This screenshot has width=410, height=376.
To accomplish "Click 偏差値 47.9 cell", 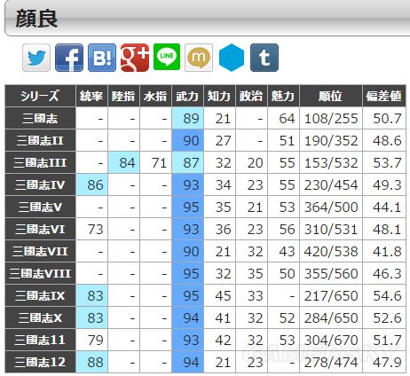I will tap(384, 362).
